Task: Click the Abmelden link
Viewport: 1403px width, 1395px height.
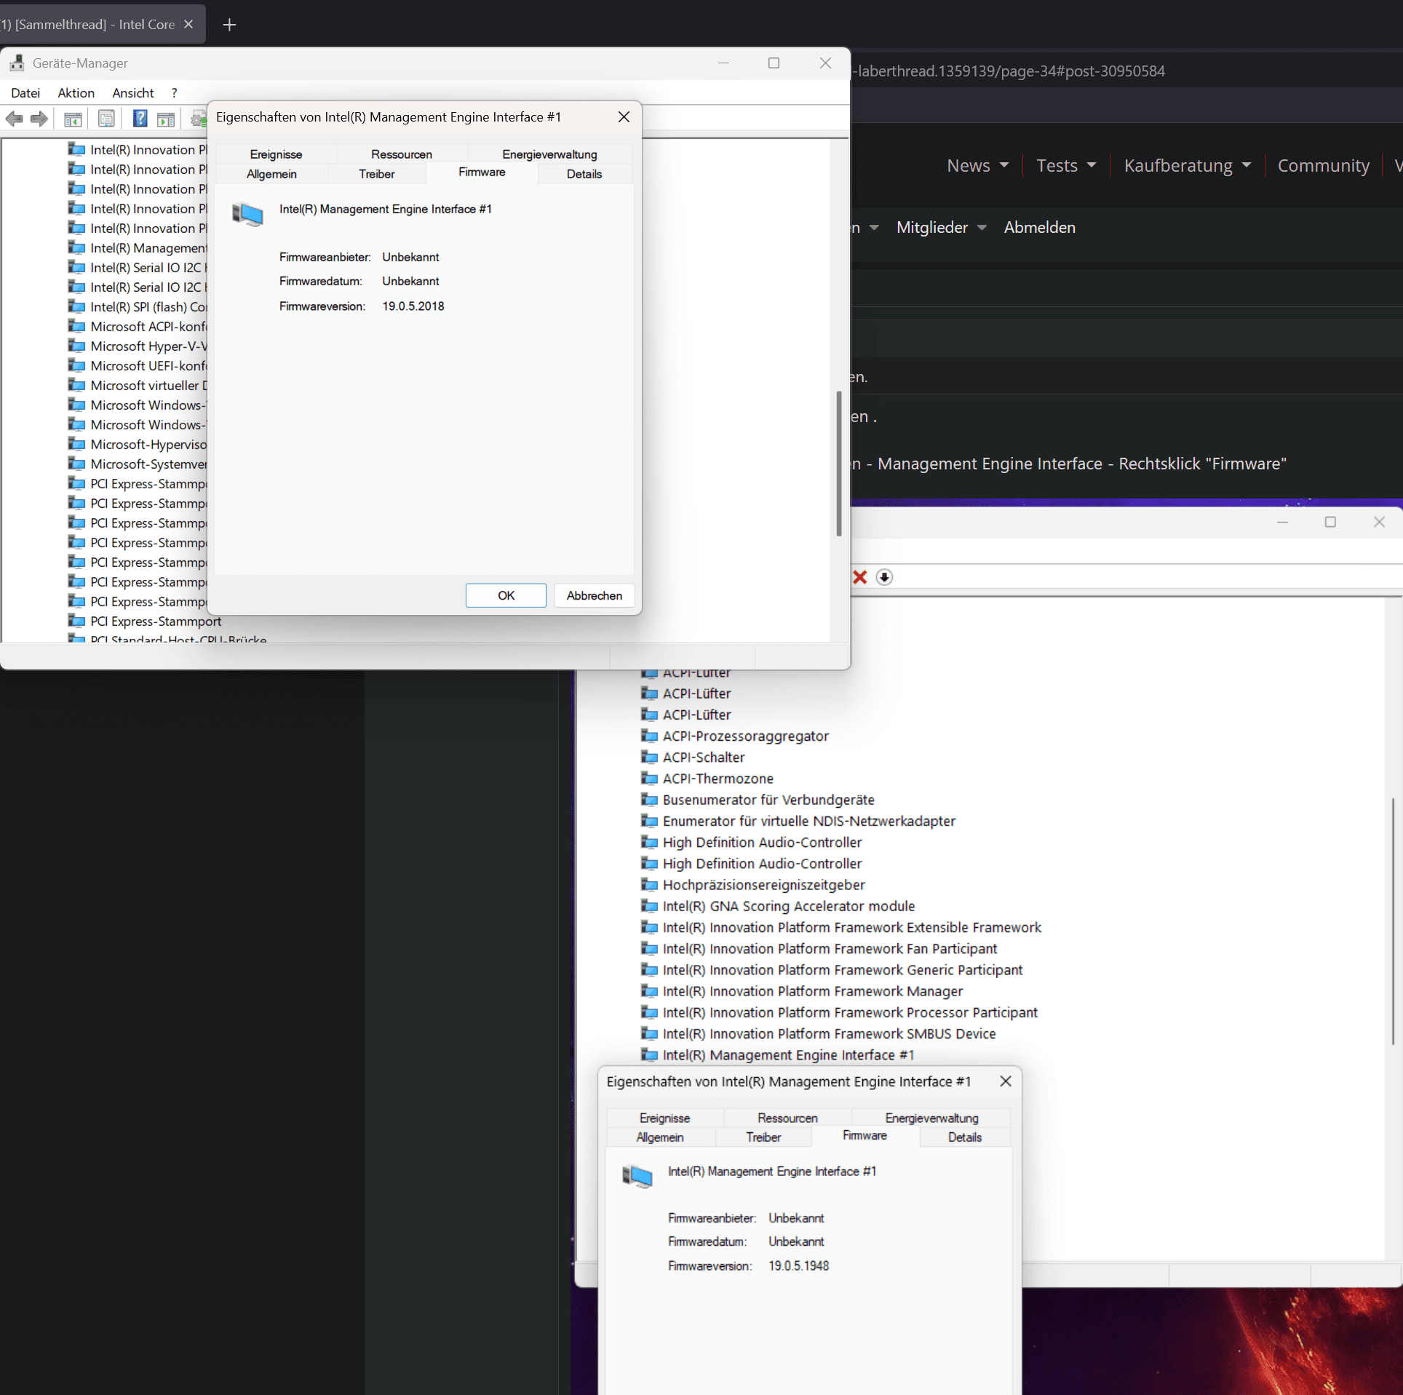Action: pyautogui.click(x=1039, y=228)
